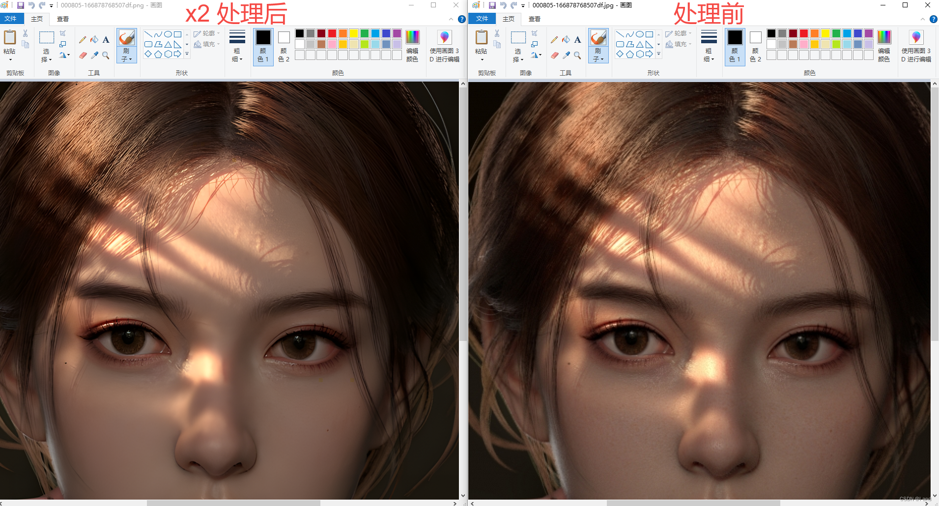
Task: Click the Copy icon in right window
Action: [497, 45]
